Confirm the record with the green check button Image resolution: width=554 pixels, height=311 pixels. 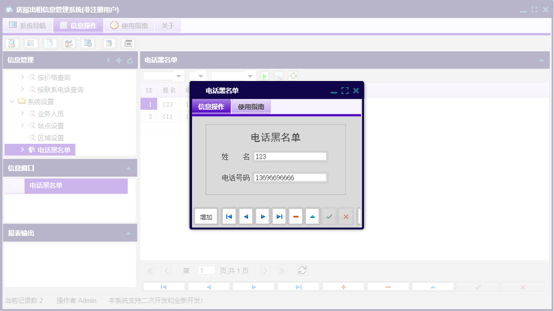click(329, 216)
